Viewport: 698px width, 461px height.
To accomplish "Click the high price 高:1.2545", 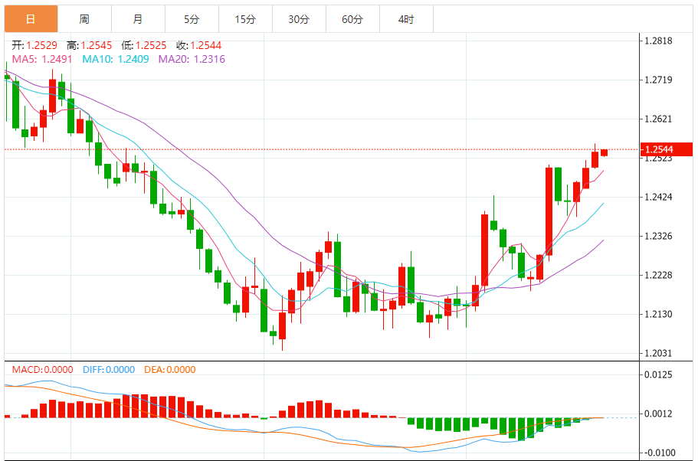I will 89,45.
